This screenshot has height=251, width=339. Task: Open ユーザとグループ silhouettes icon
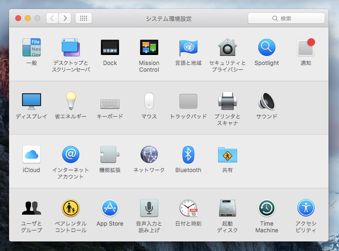click(32, 208)
